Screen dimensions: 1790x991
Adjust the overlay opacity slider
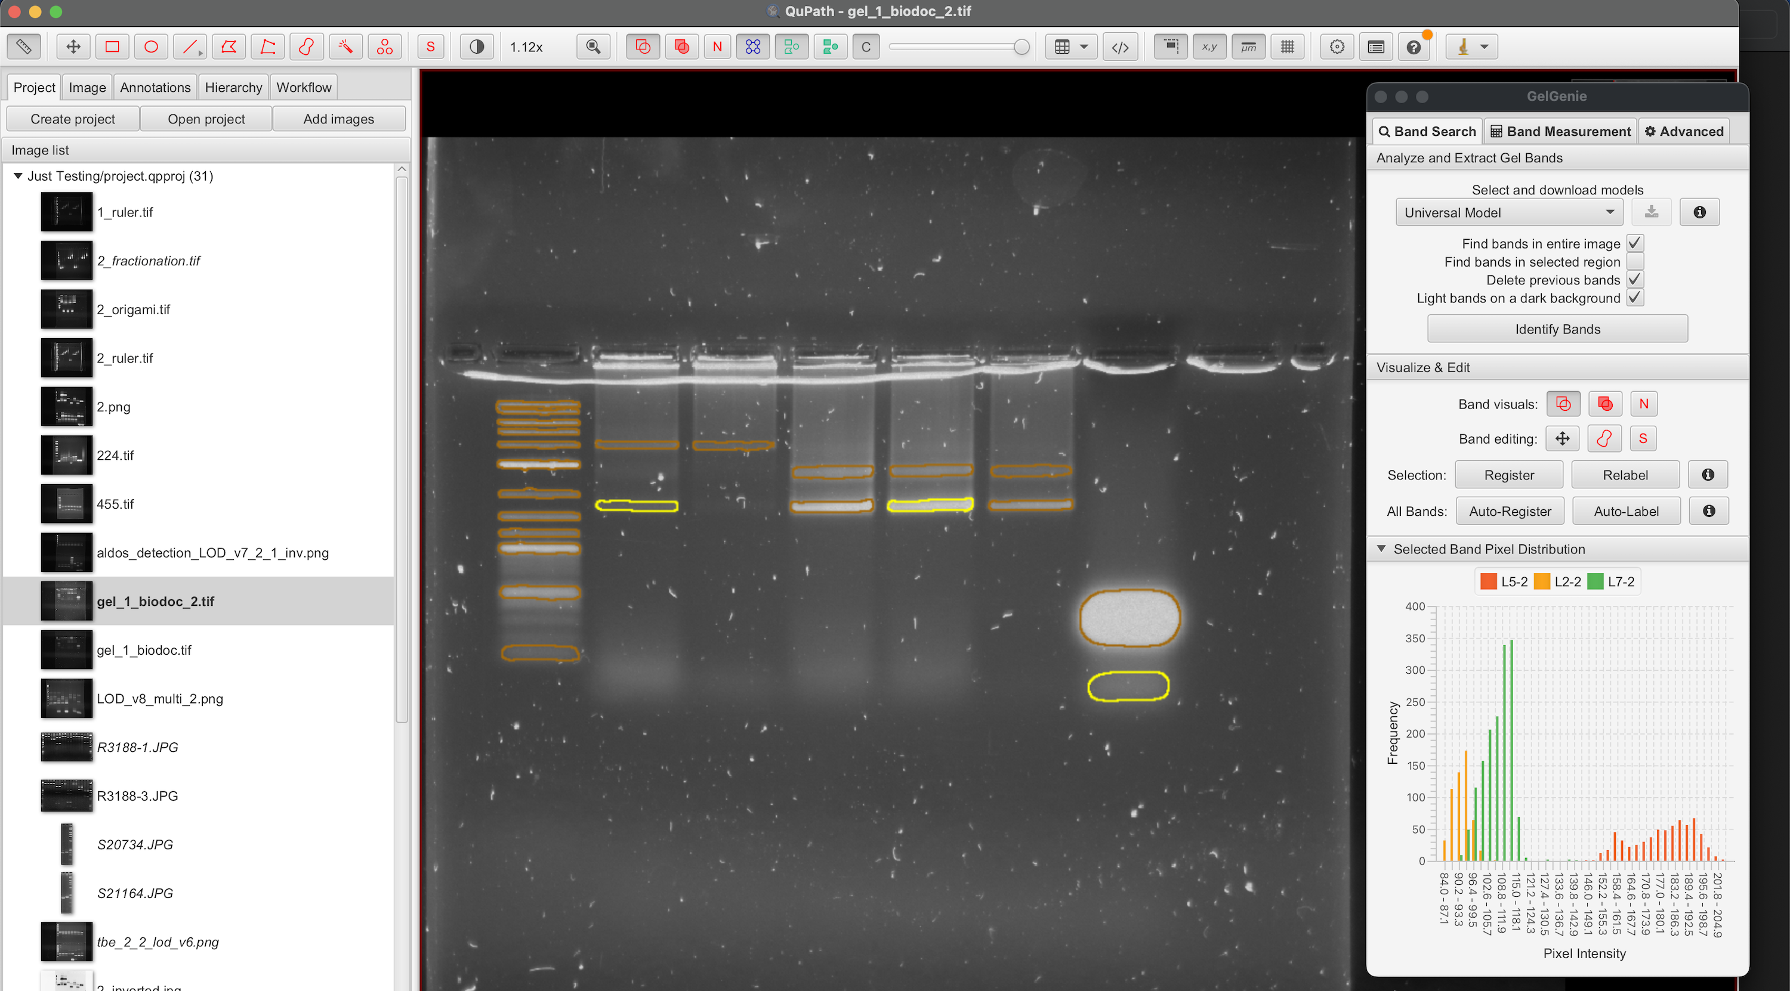[x=959, y=47]
